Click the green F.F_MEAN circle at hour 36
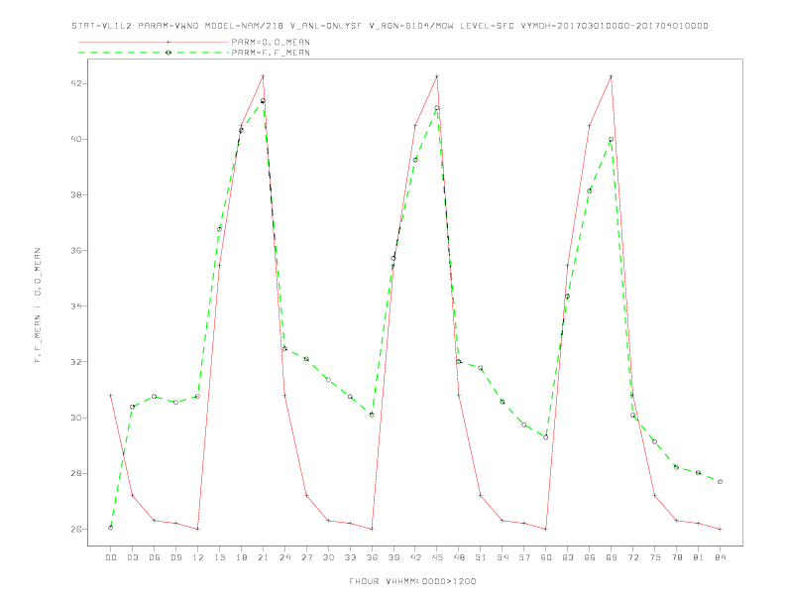The image size is (785, 607). 372,415
